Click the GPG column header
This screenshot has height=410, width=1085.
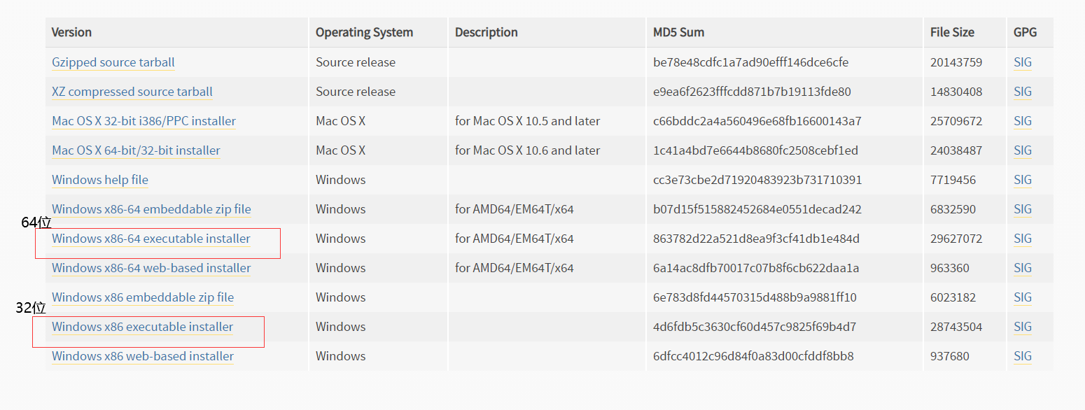(1023, 32)
